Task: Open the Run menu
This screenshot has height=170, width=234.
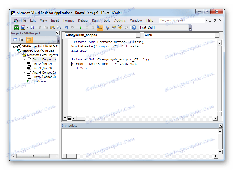Action: point(95,20)
